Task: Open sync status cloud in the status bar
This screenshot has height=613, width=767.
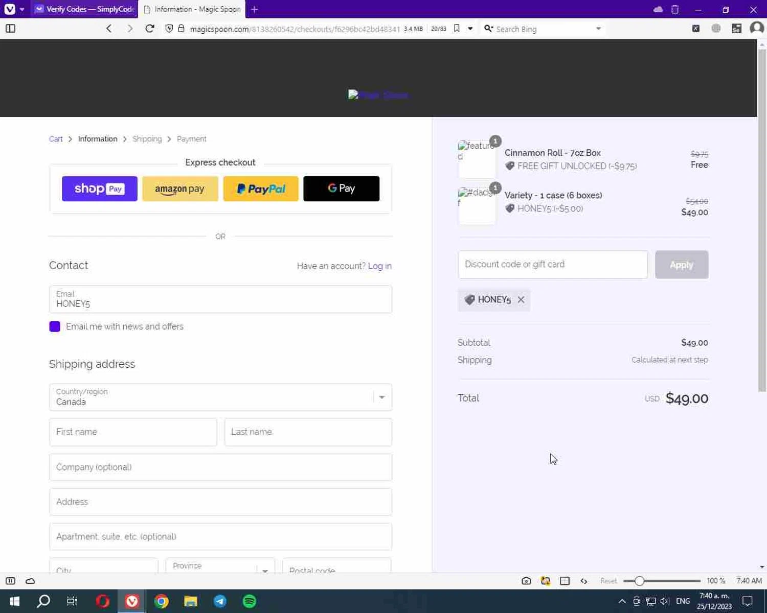Action: click(30, 581)
